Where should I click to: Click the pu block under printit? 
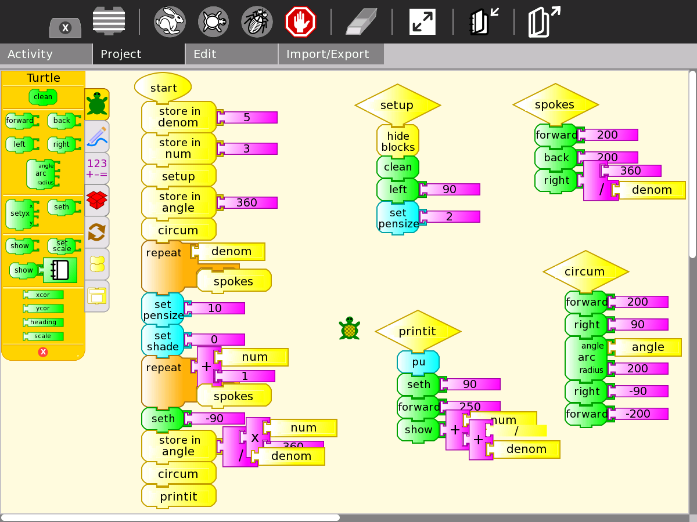click(x=418, y=362)
